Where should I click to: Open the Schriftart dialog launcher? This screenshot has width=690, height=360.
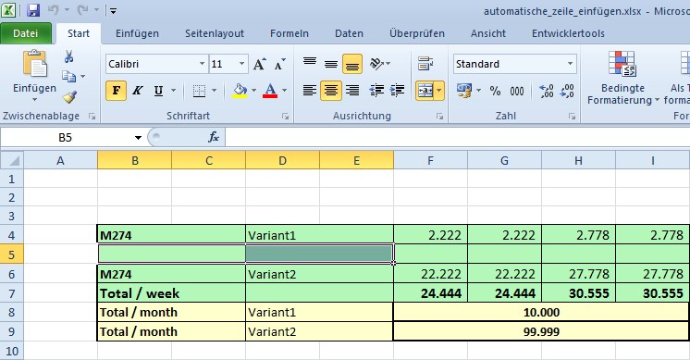(285, 117)
